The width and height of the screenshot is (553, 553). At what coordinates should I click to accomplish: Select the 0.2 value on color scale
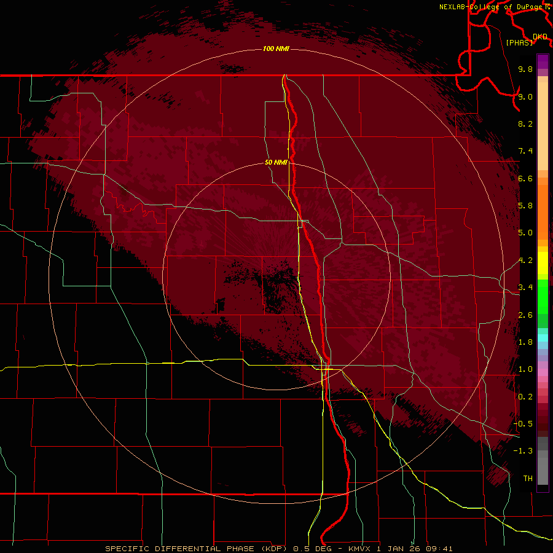click(525, 397)
